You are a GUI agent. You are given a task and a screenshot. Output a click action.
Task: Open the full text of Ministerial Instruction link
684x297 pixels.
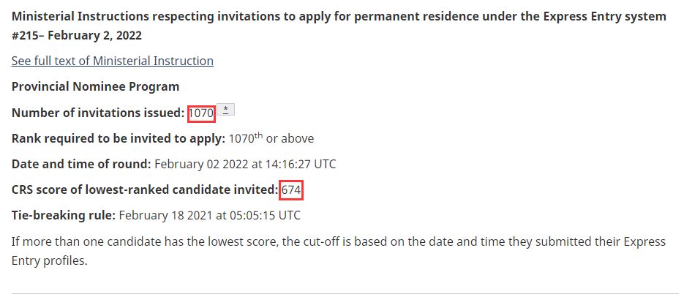(x=113, y=61)
